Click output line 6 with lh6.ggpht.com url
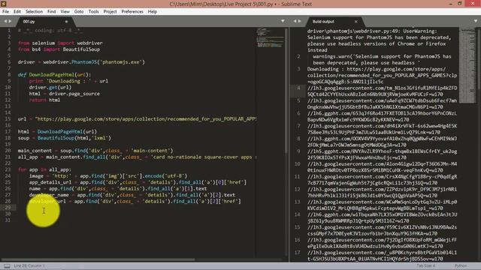This screenshot has width=481, height=270. (383, 116)
